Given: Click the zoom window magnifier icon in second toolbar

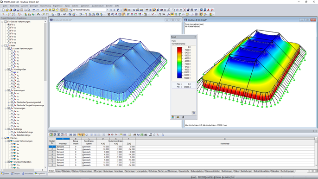Looking at the screenshot, I should (112, 14).
